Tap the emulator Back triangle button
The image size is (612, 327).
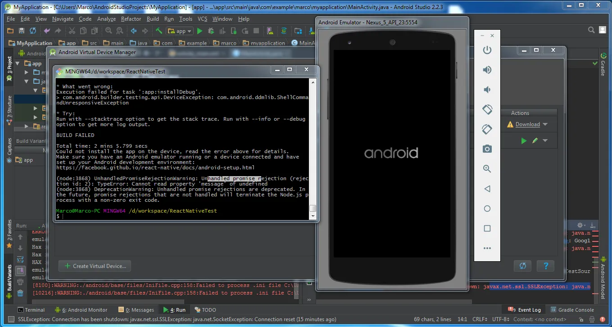point(487,189)
